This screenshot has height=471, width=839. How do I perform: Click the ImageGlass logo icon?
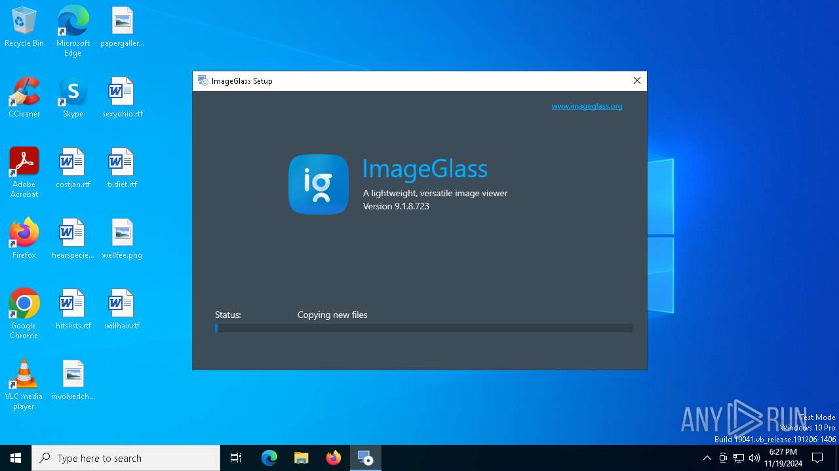[319, 184]
